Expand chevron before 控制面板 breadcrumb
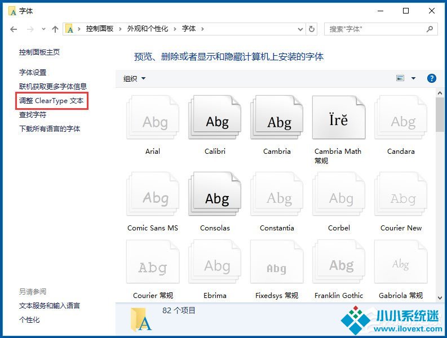The height and width of the screenshot is (338, 447). [79, 29]
